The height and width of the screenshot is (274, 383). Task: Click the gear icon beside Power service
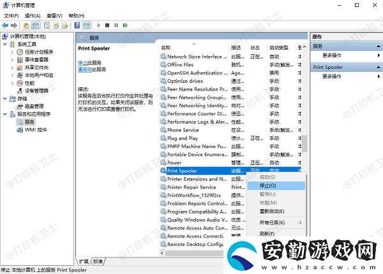click(163, 162)
